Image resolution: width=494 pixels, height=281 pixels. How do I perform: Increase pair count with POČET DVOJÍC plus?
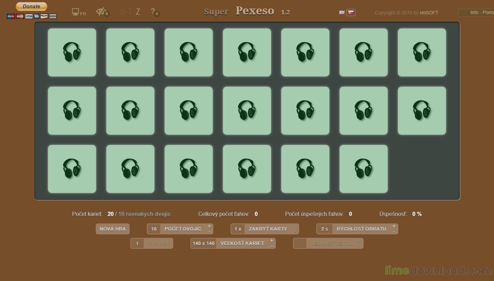(209, 226)
